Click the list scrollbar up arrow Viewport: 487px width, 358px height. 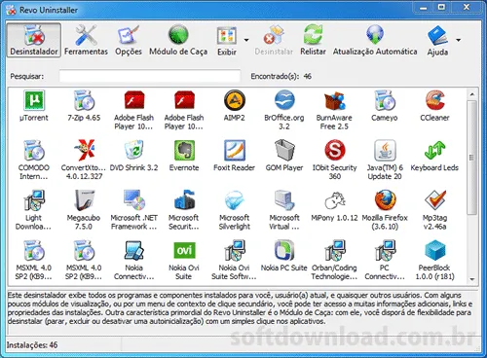[x=472, y=94]
